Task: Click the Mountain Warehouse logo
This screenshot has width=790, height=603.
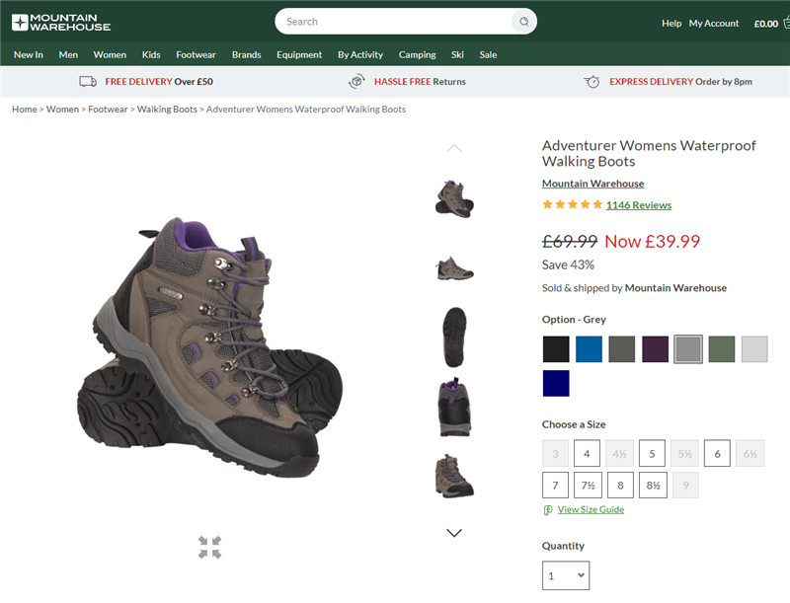Action: 60,22
